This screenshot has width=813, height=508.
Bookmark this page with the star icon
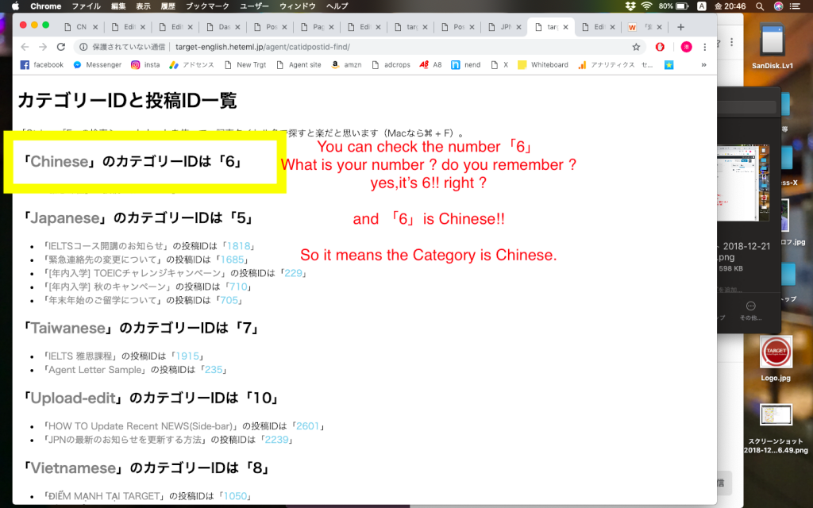click(636, 47)
